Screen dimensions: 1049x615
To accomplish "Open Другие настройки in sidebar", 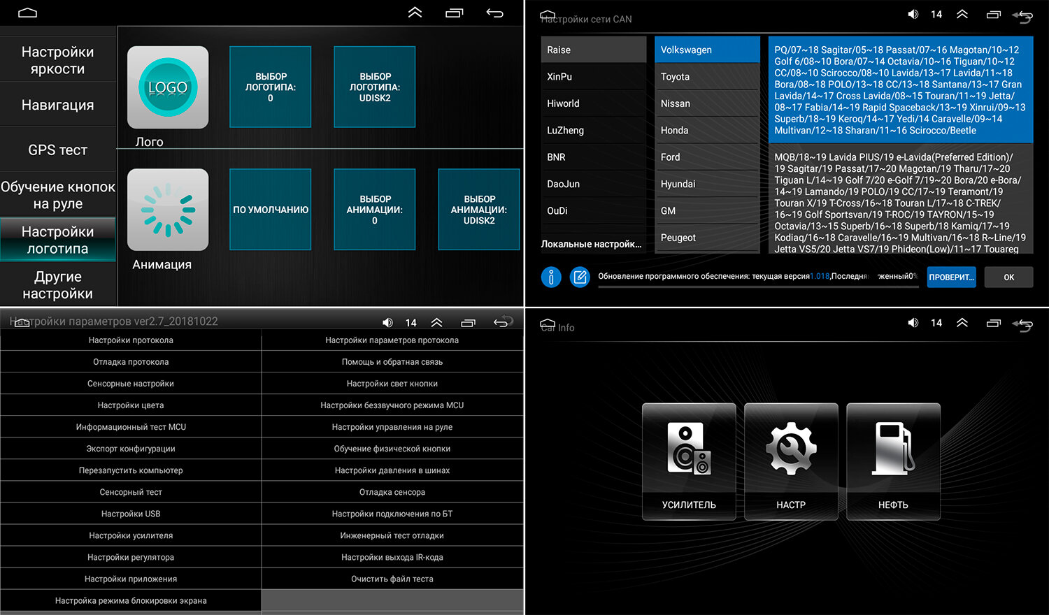I will click(58, 285).
